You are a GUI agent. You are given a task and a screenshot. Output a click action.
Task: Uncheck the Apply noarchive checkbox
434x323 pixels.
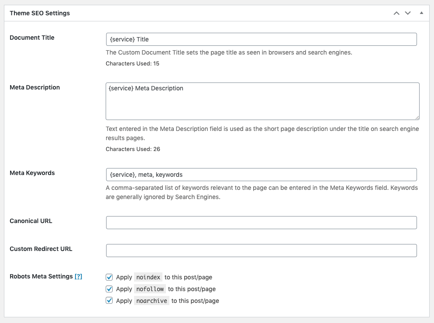pyautogui.click(x=109, y=301)
